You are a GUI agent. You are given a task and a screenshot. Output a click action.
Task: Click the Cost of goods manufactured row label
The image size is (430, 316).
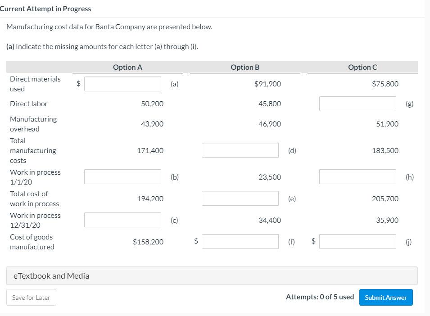[x=31, y=242]
